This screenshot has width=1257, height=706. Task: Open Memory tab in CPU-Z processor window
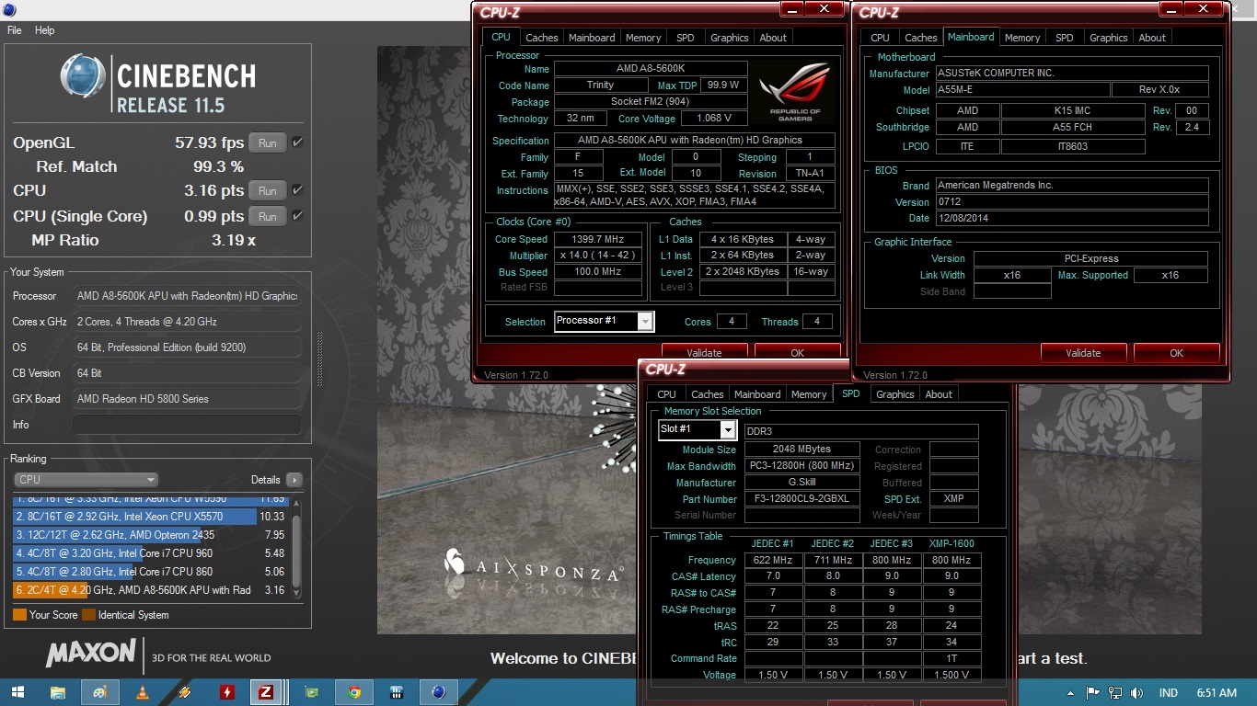643,38
